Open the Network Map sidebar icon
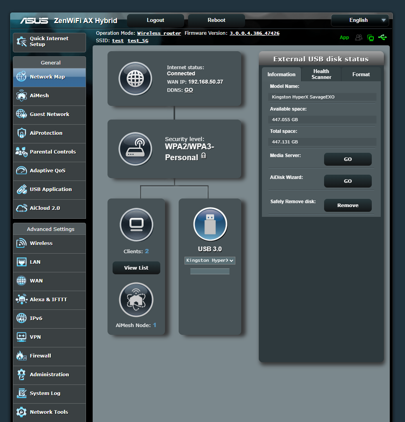Image resolution: width=405 pixels, height=422 pixels. pos(22,77)
